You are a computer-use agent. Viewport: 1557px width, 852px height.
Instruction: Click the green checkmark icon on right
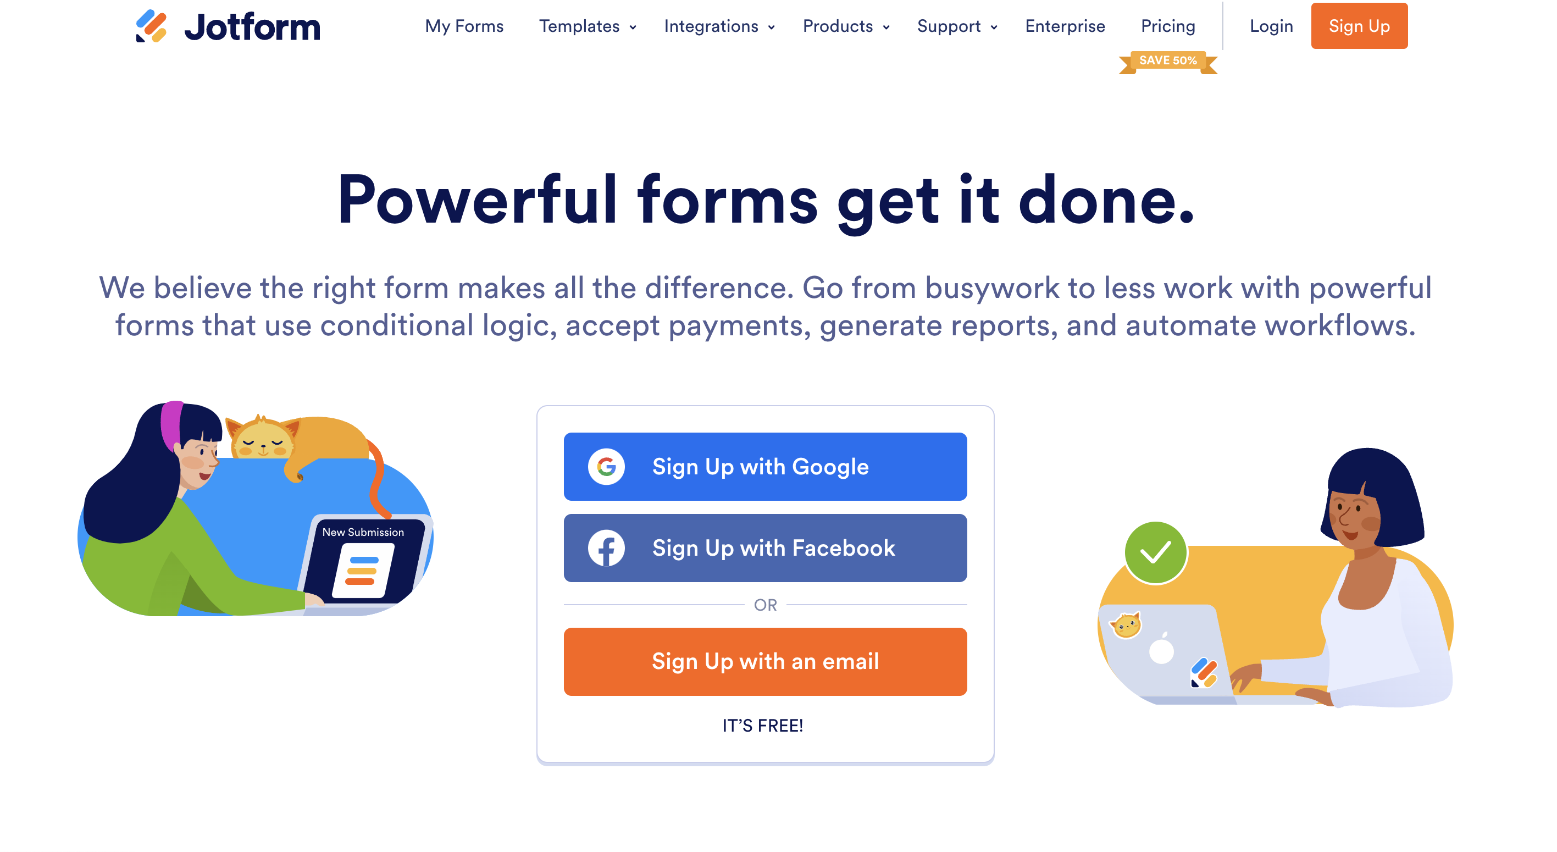pos(1152,551)
